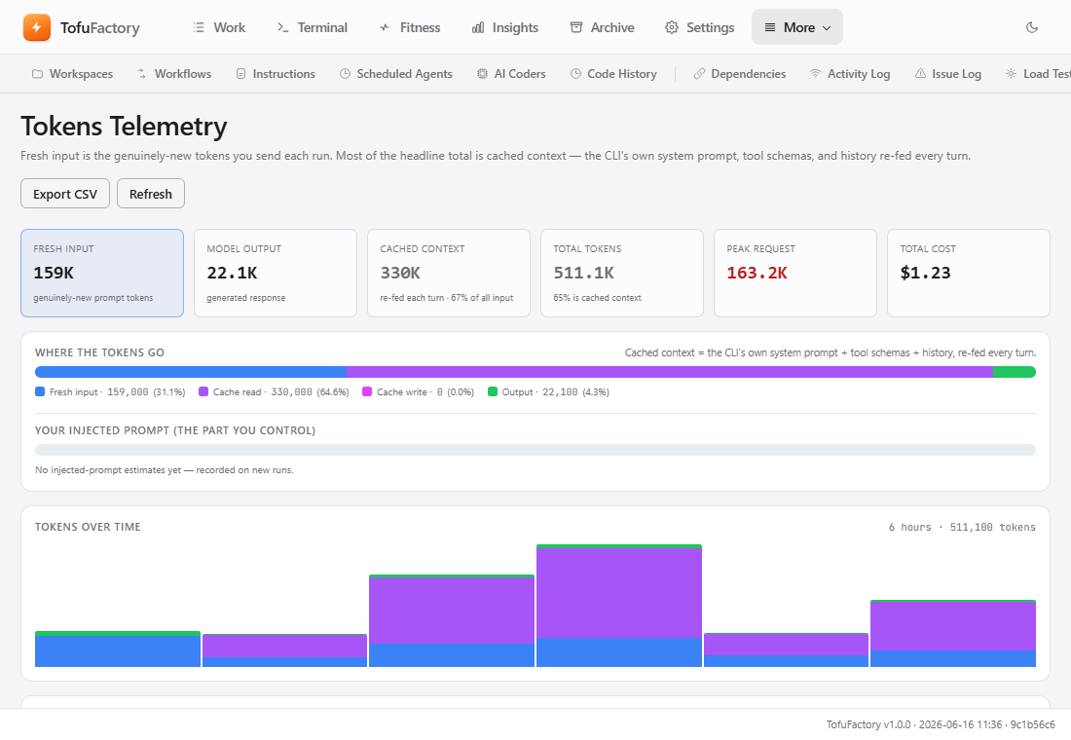Click the 'WHERE THE TOKENS GO' heading
1071x740 pixels.
[99, 352]
